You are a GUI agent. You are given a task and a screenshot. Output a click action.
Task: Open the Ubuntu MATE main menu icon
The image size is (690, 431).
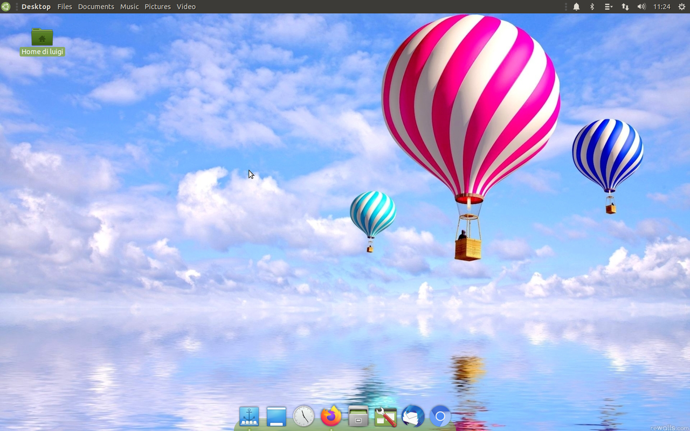5,6
